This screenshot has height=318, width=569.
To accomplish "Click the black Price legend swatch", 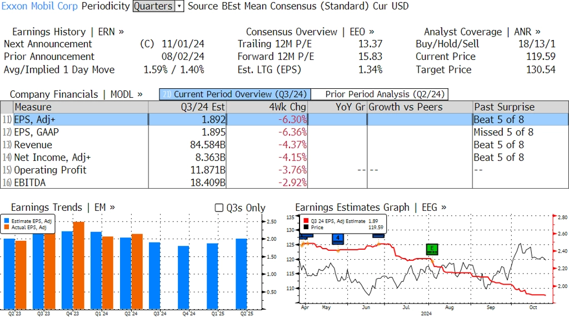I will tap(306, 228).
